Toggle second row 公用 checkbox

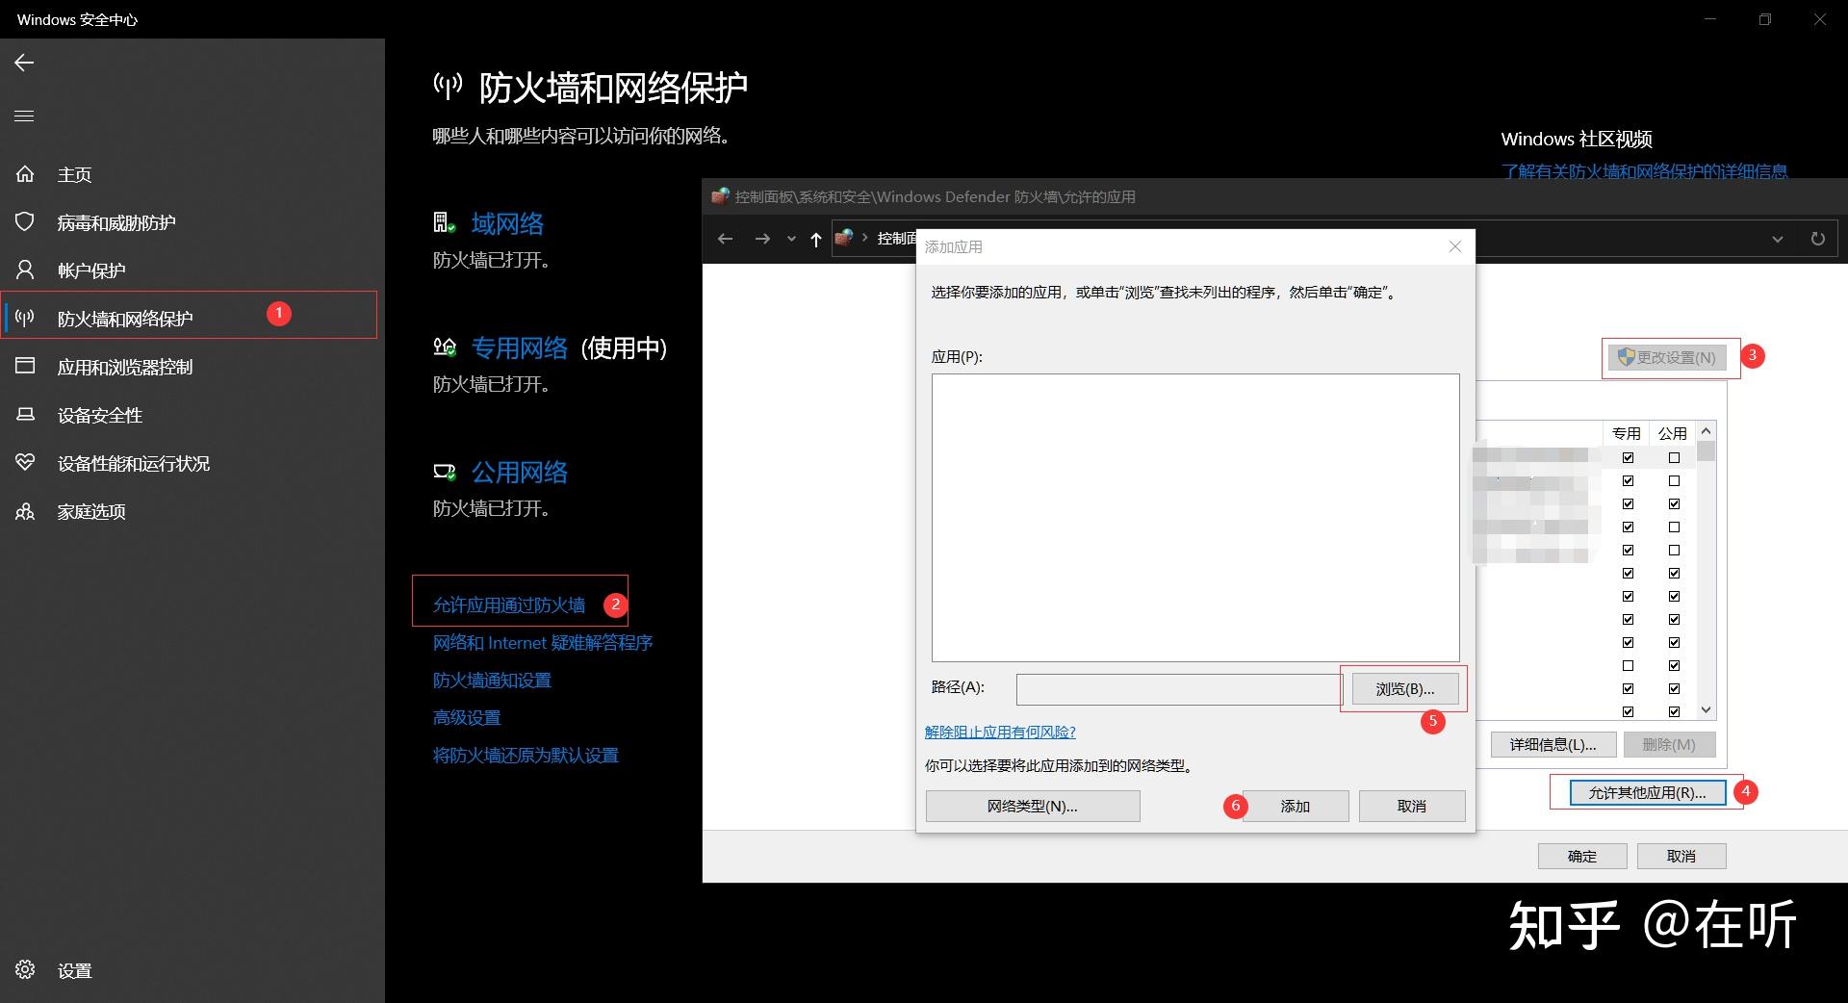pos(1674,481)
